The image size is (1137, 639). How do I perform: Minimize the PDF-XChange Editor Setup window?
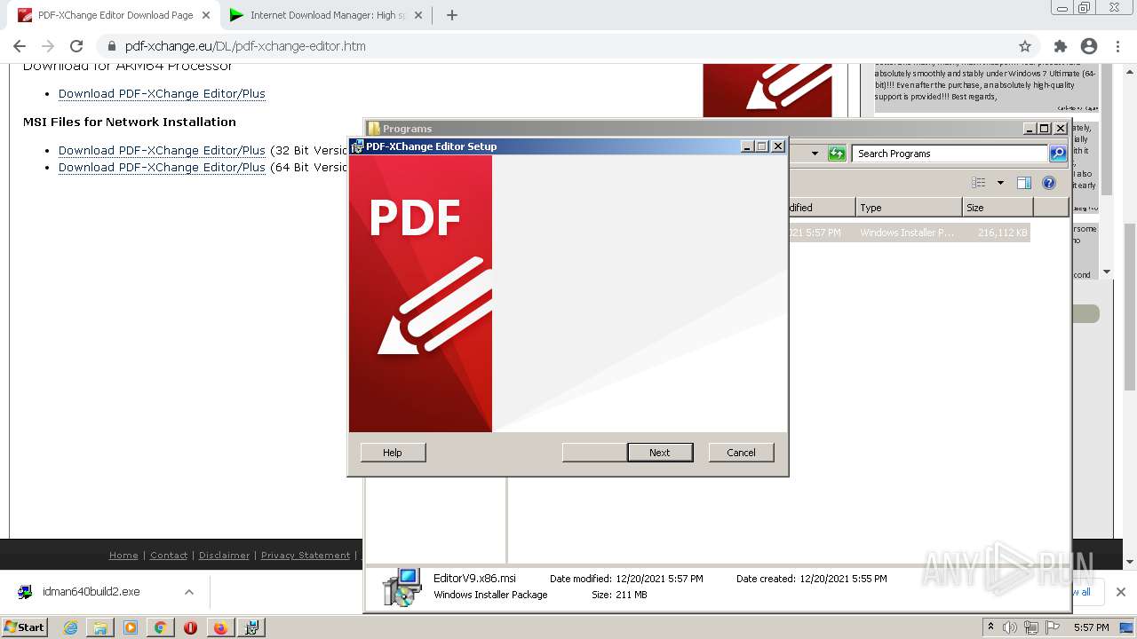coord(747,146)
